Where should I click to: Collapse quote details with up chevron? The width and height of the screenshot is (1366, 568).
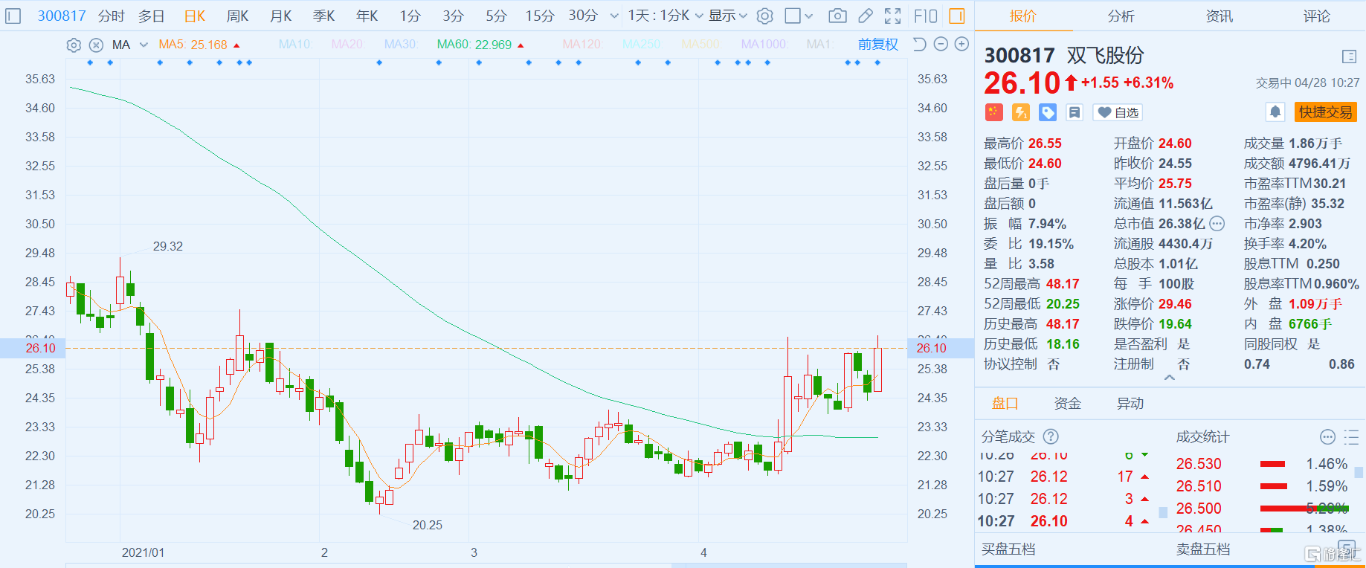point(1170,378)
